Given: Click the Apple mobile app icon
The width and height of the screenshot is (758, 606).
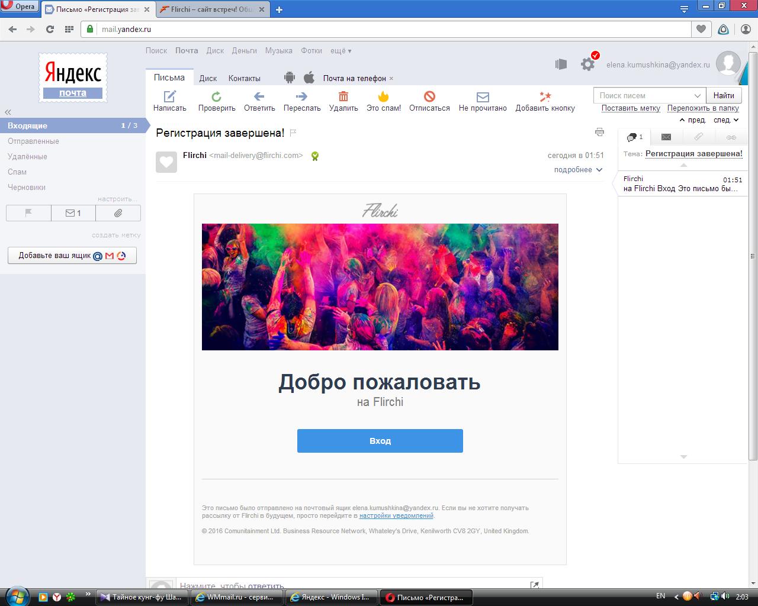Looking at the screenshot, I should (x=309, y=78).
